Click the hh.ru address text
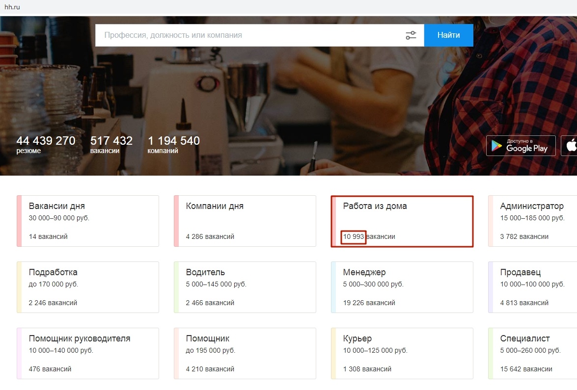 [x=12, y=7]
